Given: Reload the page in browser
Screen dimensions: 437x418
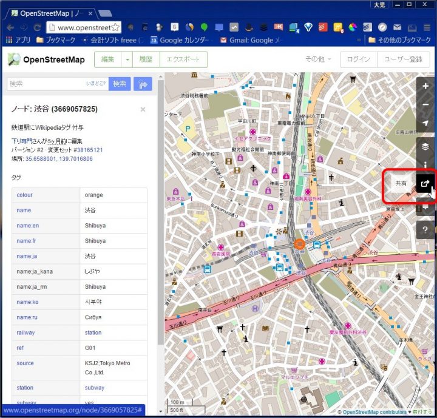Looking at the screenshot, I should [37, 27].
